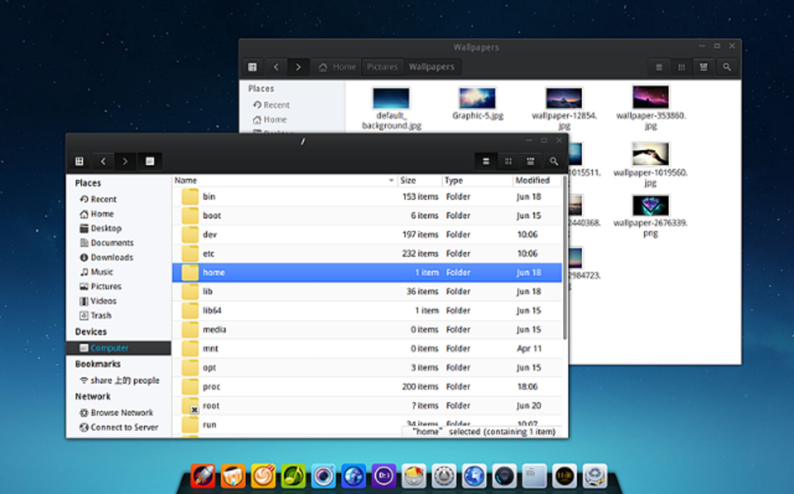Sort files by Modified column header
This screenshot has width=794, height=494.
coord(532,180)
